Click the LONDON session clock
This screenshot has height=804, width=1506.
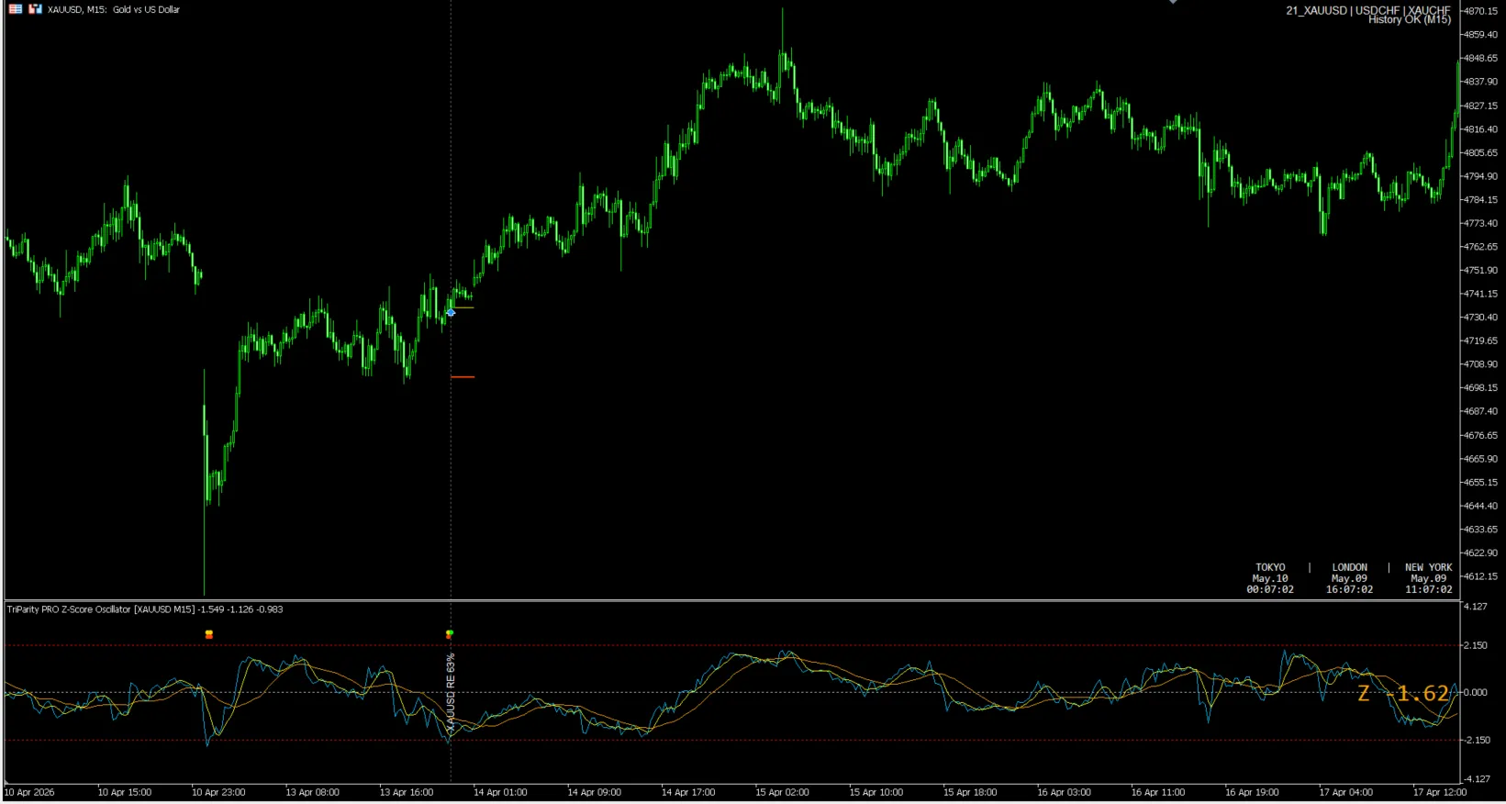(x=1349, y=578)
